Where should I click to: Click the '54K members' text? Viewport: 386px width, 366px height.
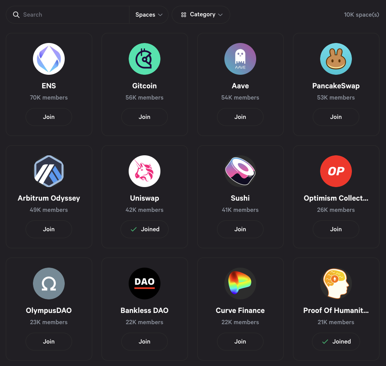[240, 98]
